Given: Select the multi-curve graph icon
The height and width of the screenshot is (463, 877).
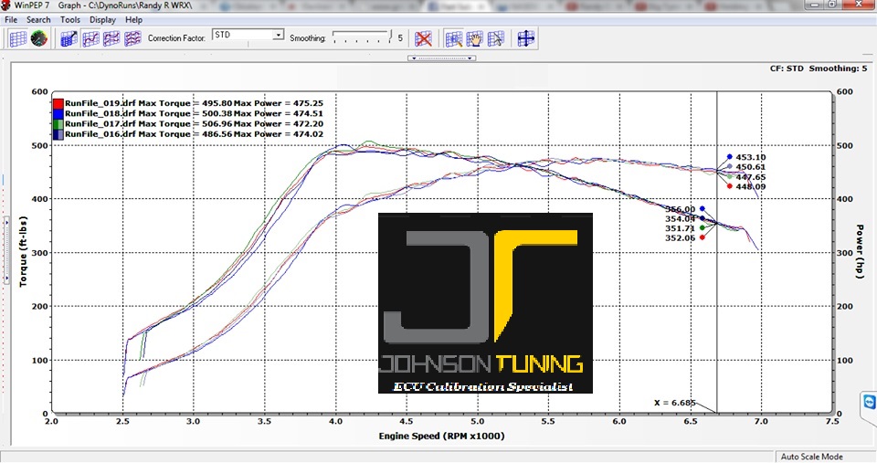Looking at the screenshot, I should click(x=132, y=38).
